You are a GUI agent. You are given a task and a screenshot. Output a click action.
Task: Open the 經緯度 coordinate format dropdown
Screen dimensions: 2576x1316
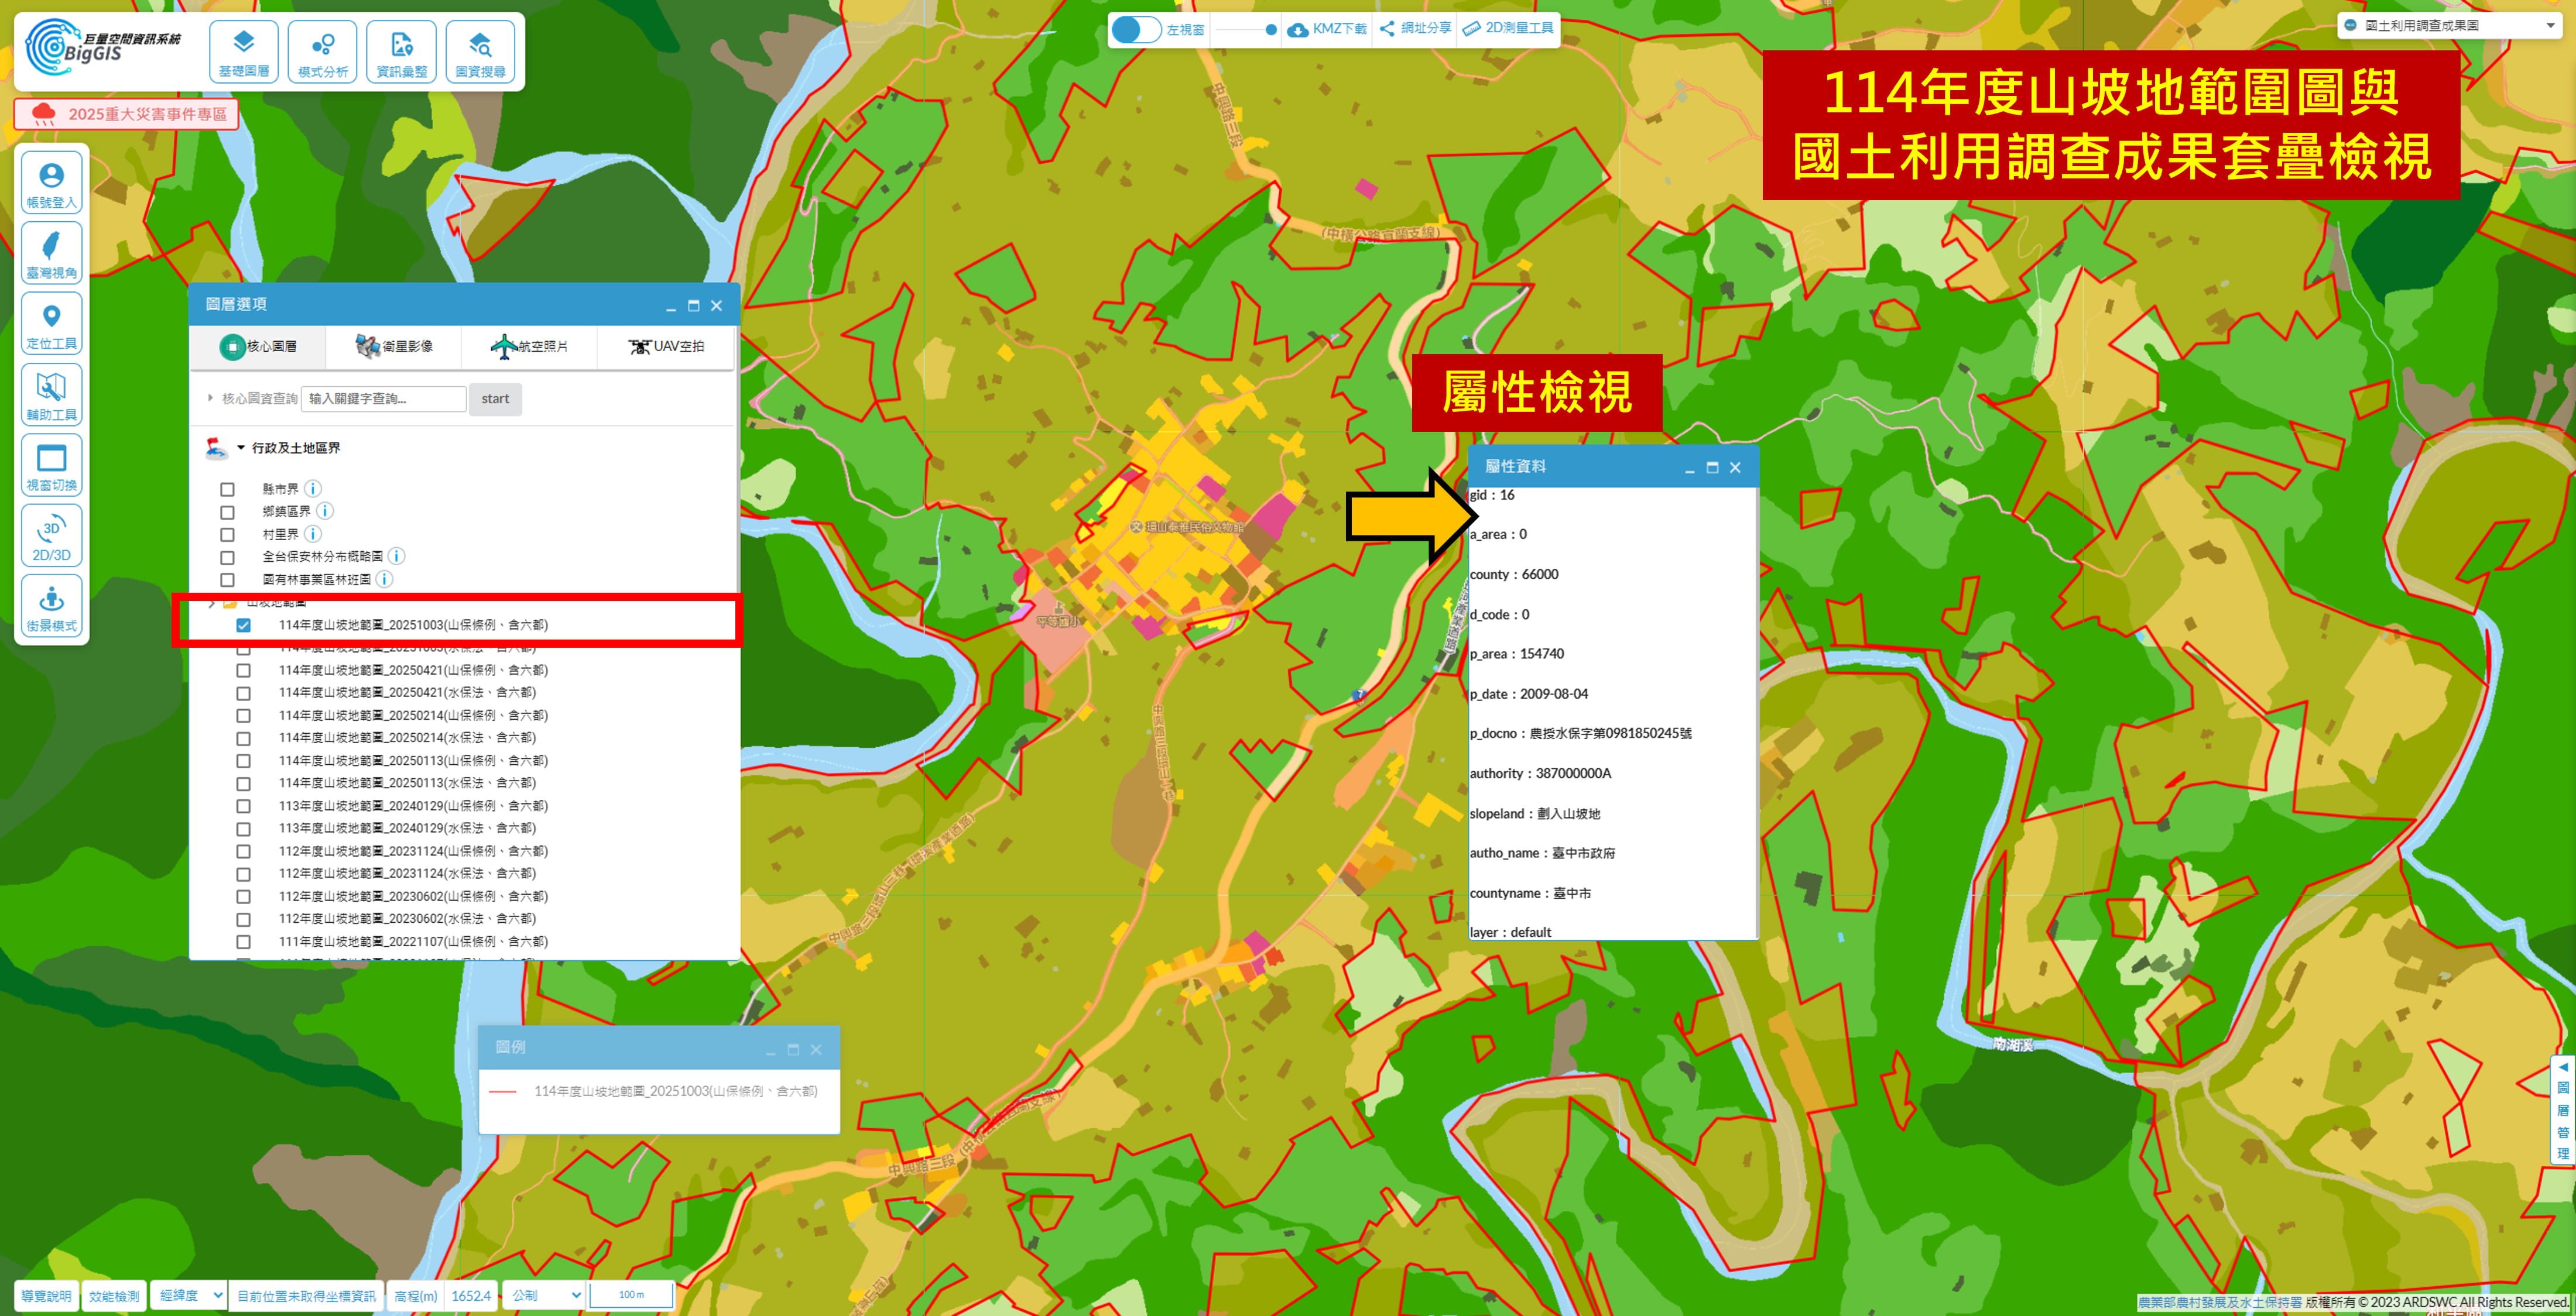pos(189,1295)
